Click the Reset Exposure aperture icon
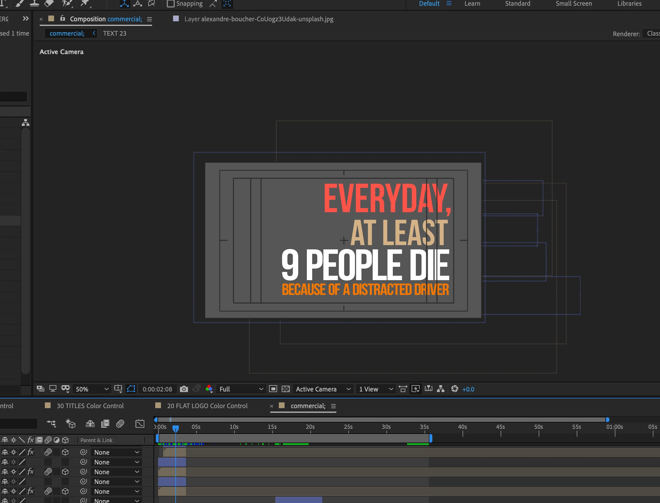 [454, 389]
